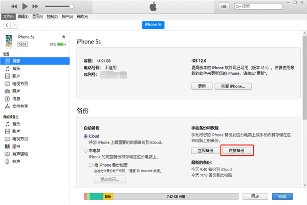Image resolution: width=307 pixels, height=205 pixels.
Task: Open the 文件(F) menu
Action: tap(8, 16)
